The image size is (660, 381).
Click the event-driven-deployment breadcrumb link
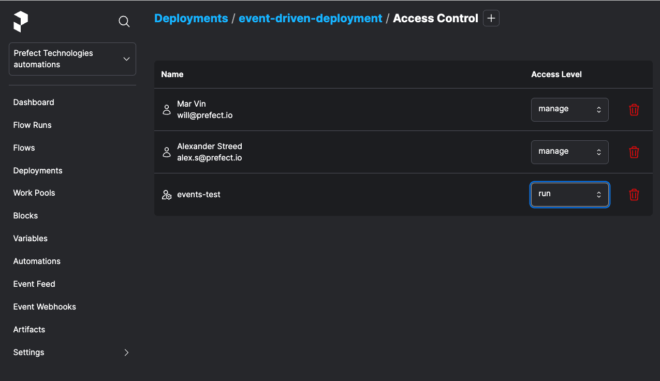310,18
